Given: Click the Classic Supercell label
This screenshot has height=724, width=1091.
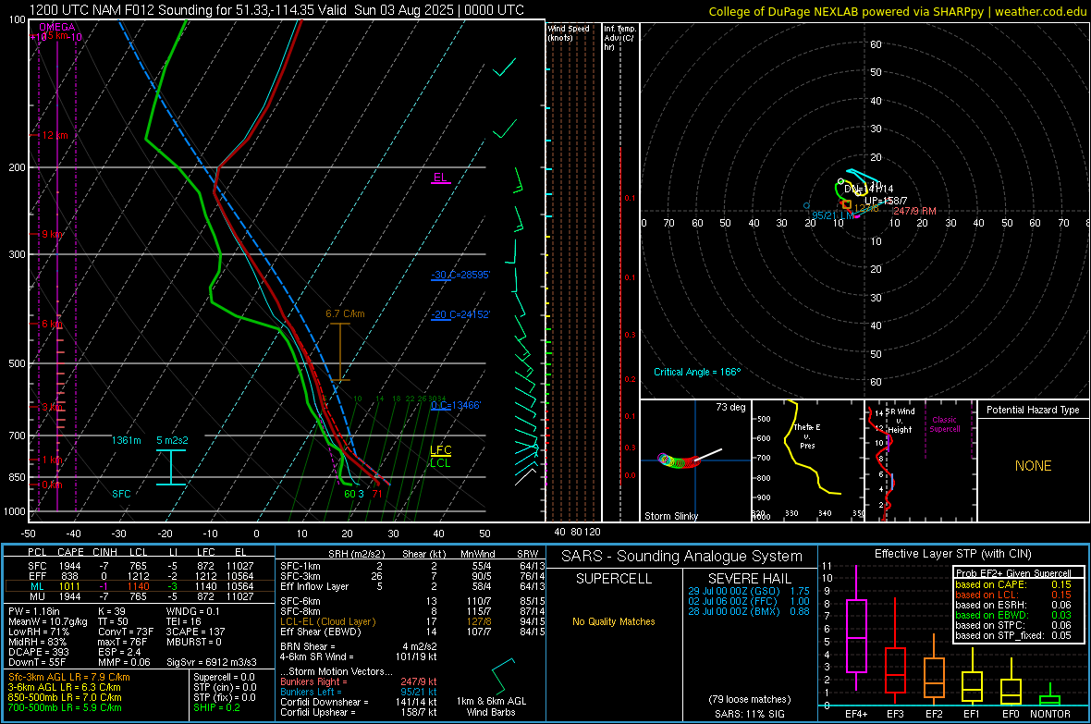Looking at the screenshot, I should tap(945, 424).
